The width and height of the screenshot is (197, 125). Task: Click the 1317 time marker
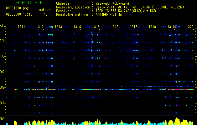[x=133, y=27]
